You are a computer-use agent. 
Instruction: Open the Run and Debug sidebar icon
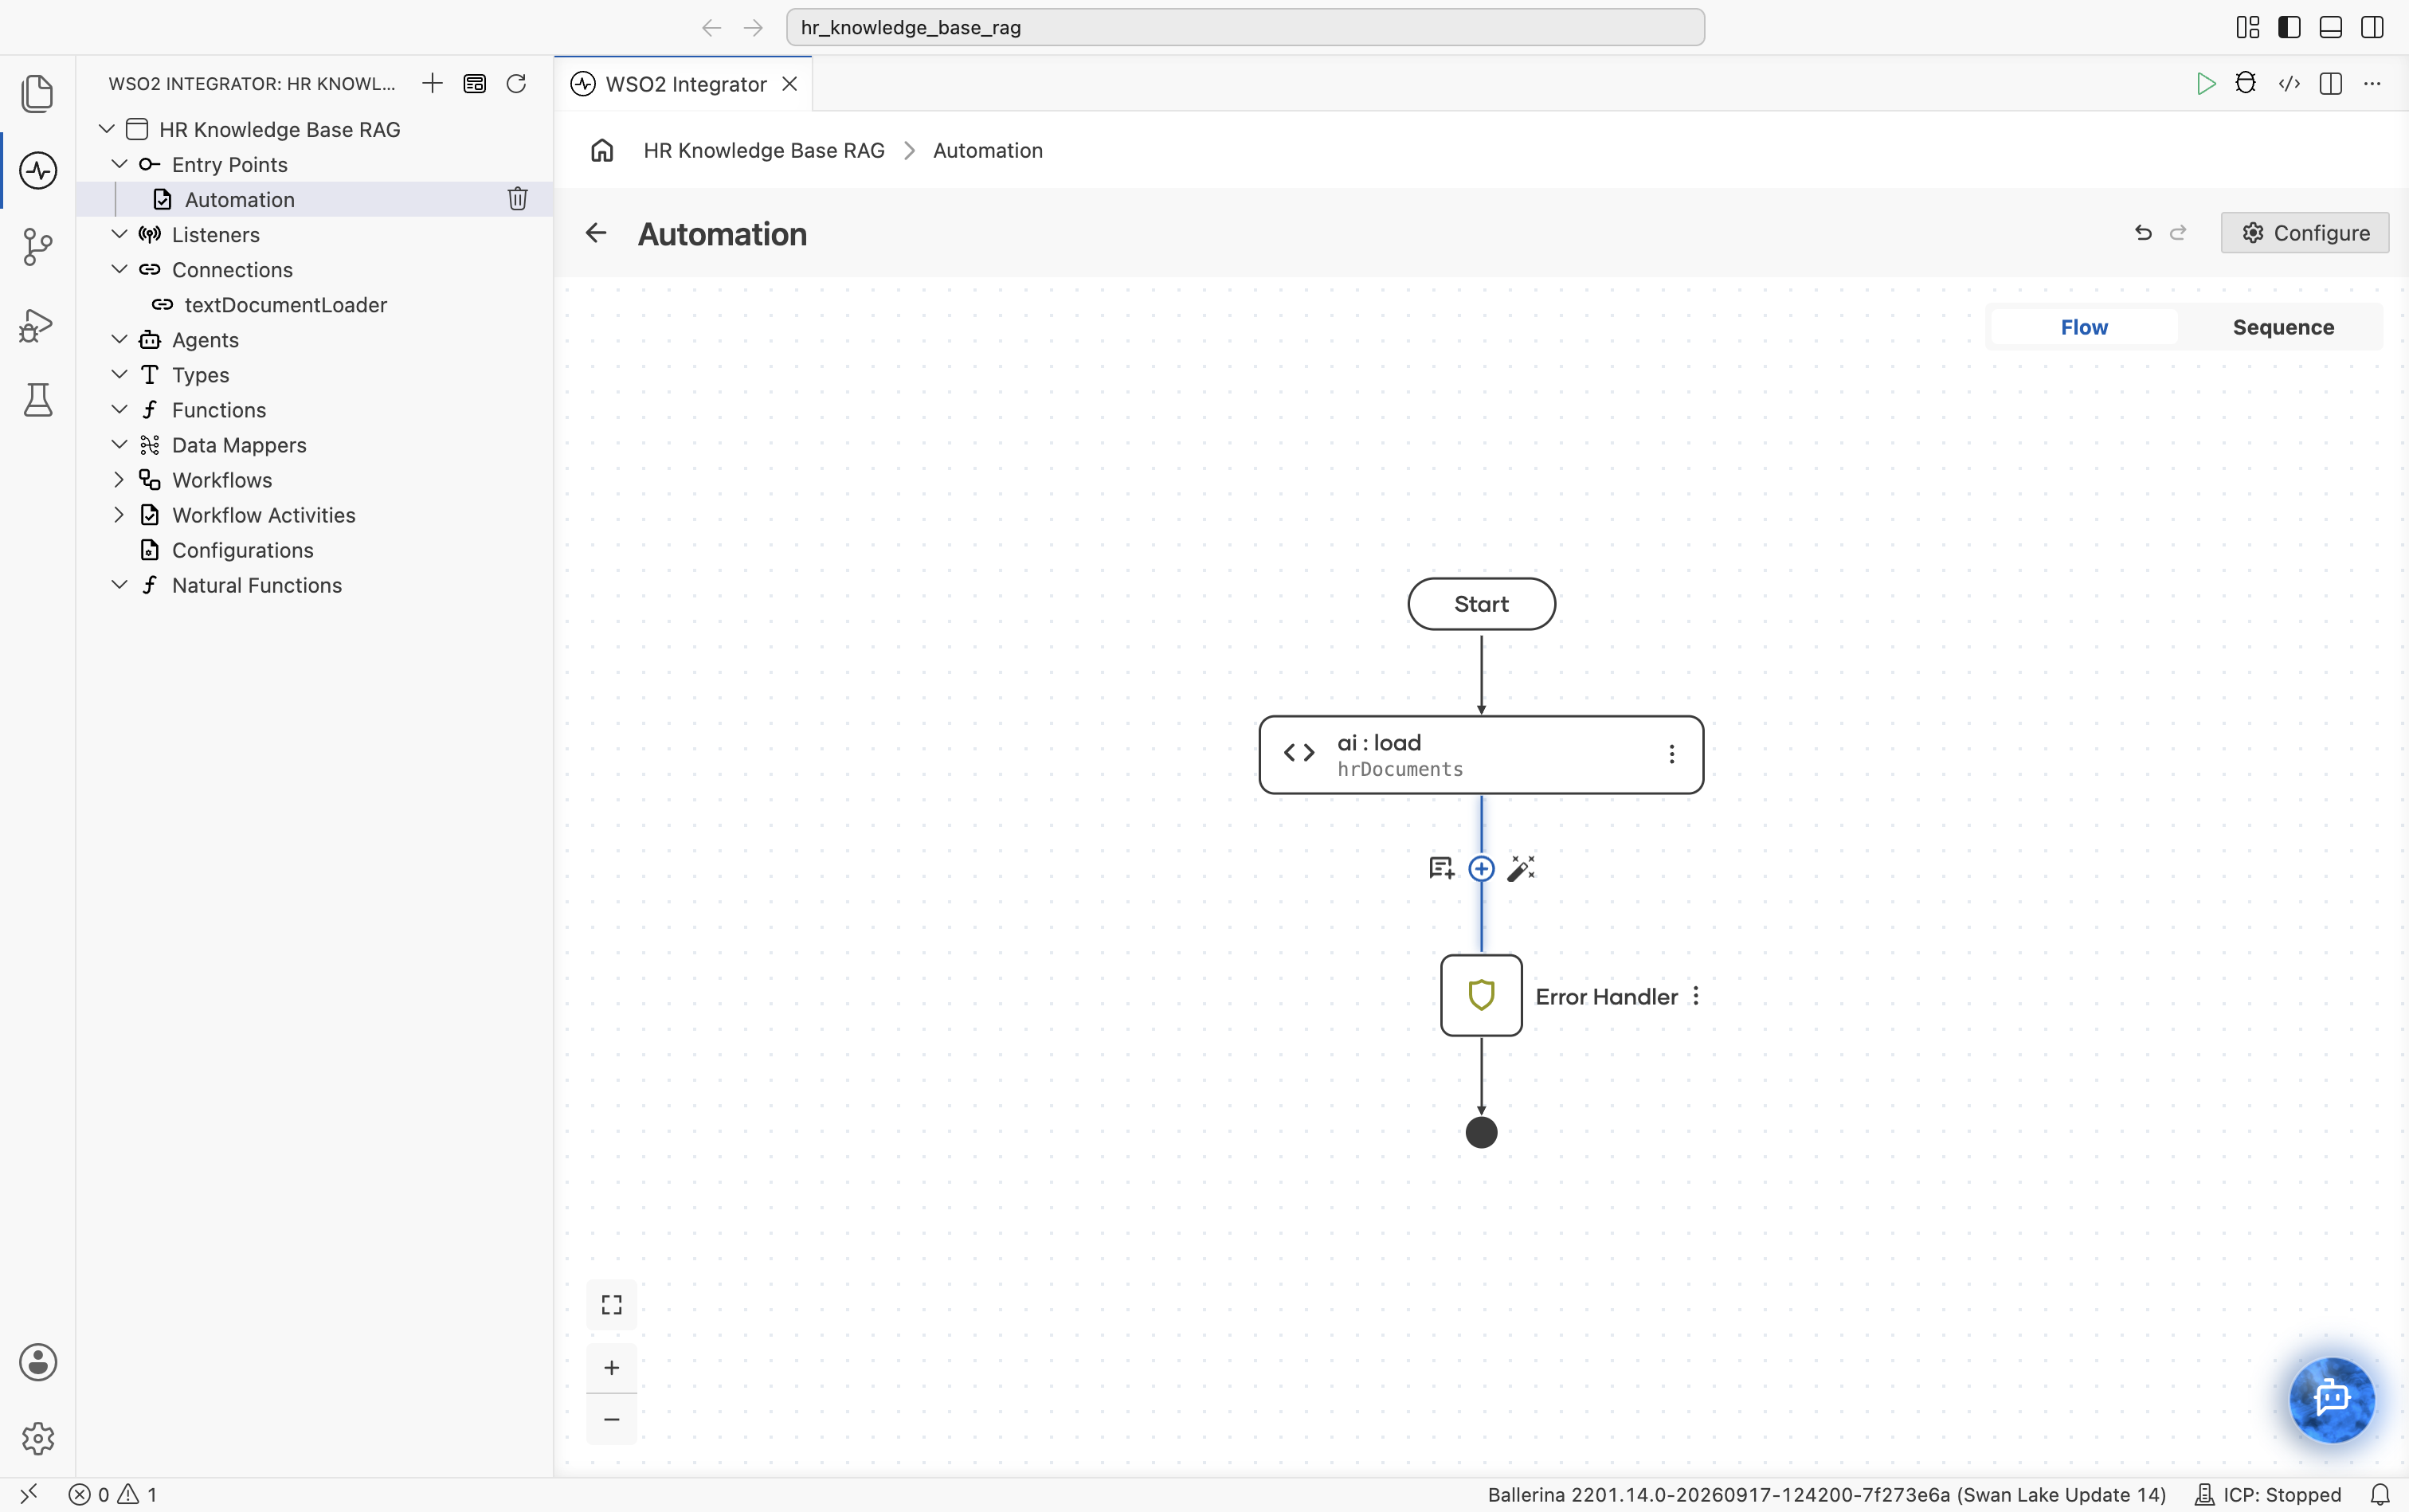[x=38, y=324]
